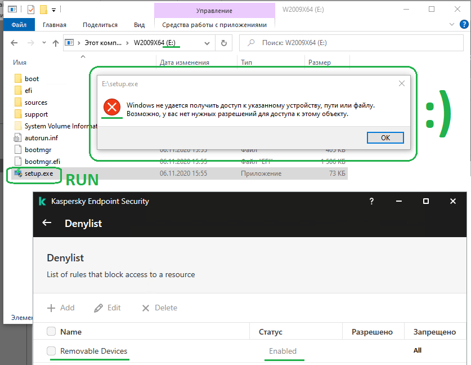The width and height of the screenshot is (471, 365).
Task: Expand breadcrumb chevron before W2009X64 (E:)
Action: [x=127, y=43]
